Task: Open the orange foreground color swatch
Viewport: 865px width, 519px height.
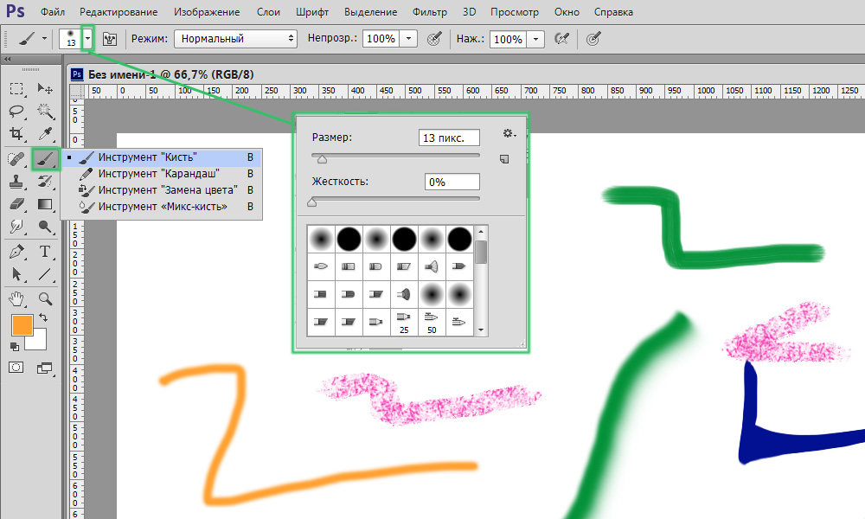Action: (22, 325)
